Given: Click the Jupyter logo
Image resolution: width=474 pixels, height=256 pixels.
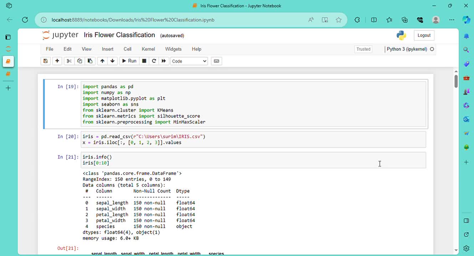Looking at the screenshot, I should coord(60,35).
